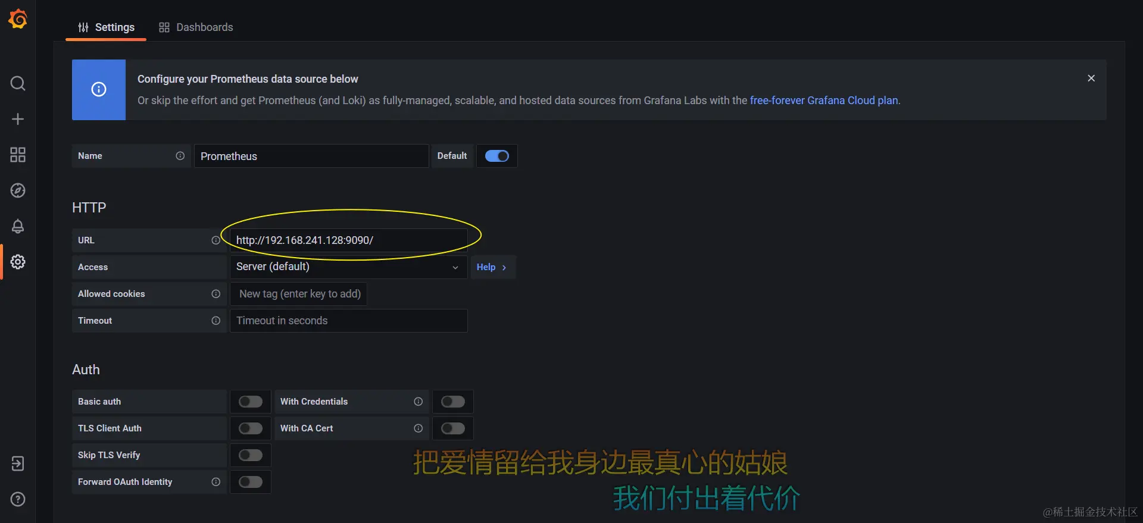The image size is (1143, 523).
Task: Switch to the Settings tab
Action: pyautogui.click(x=106, y=27)
